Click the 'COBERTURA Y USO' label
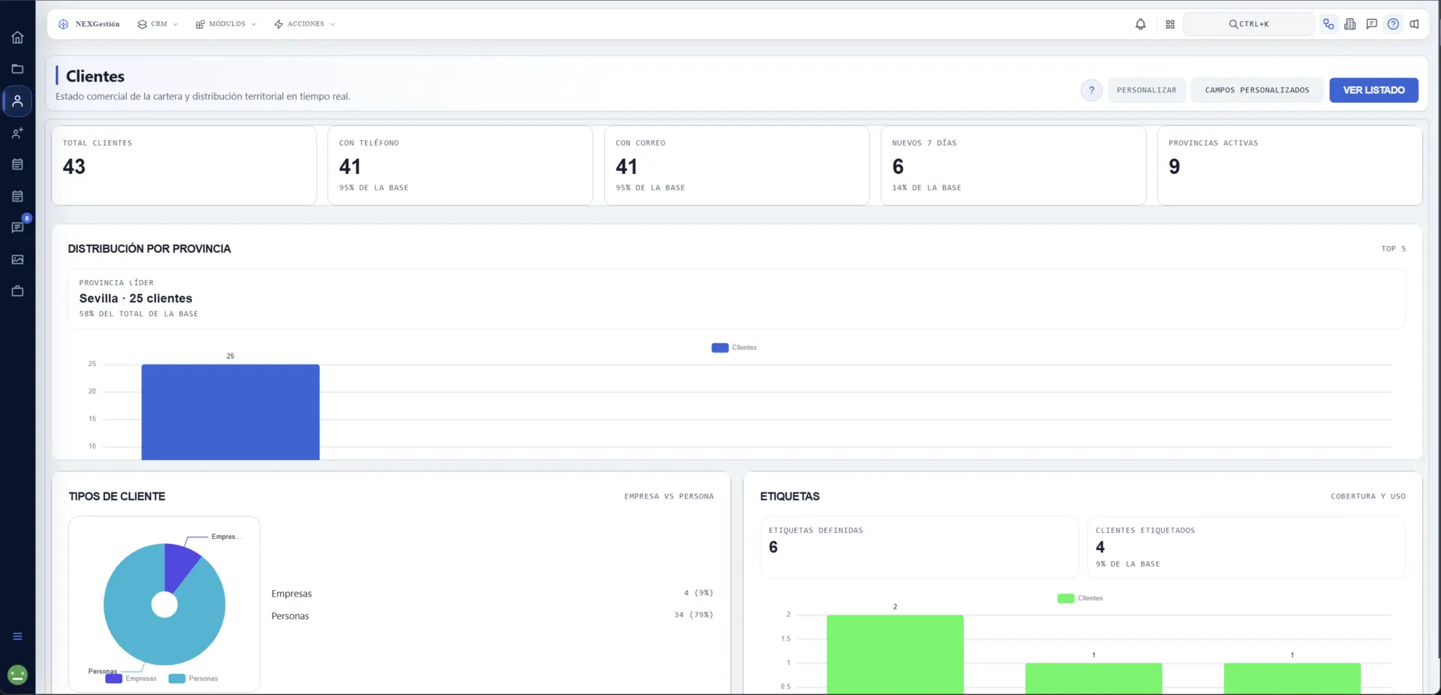Screen dimensions: 1441x695 (x=1368, y=496)
